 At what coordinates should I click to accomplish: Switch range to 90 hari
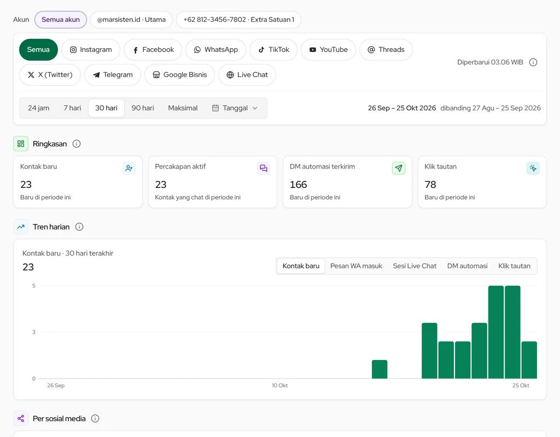[143, 108]
